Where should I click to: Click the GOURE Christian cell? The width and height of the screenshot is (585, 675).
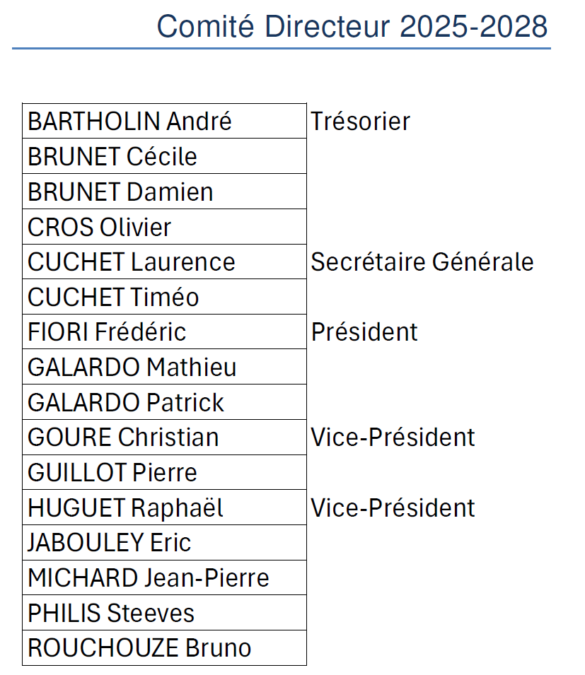[x=164, y=437]
